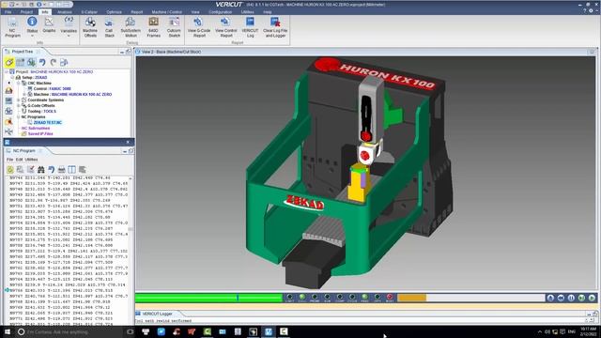Click the binoculars find icon in NC Program toolbar
601x338 pixels.
point(40,169)
